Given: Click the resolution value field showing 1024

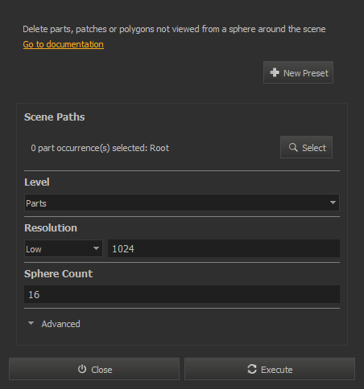Looking at the screenshot, I should (x=224, y=248).
